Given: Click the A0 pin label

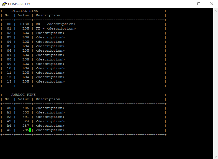Looking at the screenshot, I should click(9, 108).
